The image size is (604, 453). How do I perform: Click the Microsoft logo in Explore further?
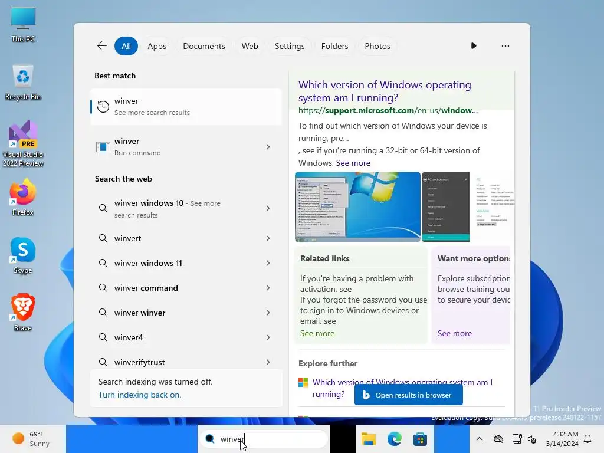click(303, 382)
